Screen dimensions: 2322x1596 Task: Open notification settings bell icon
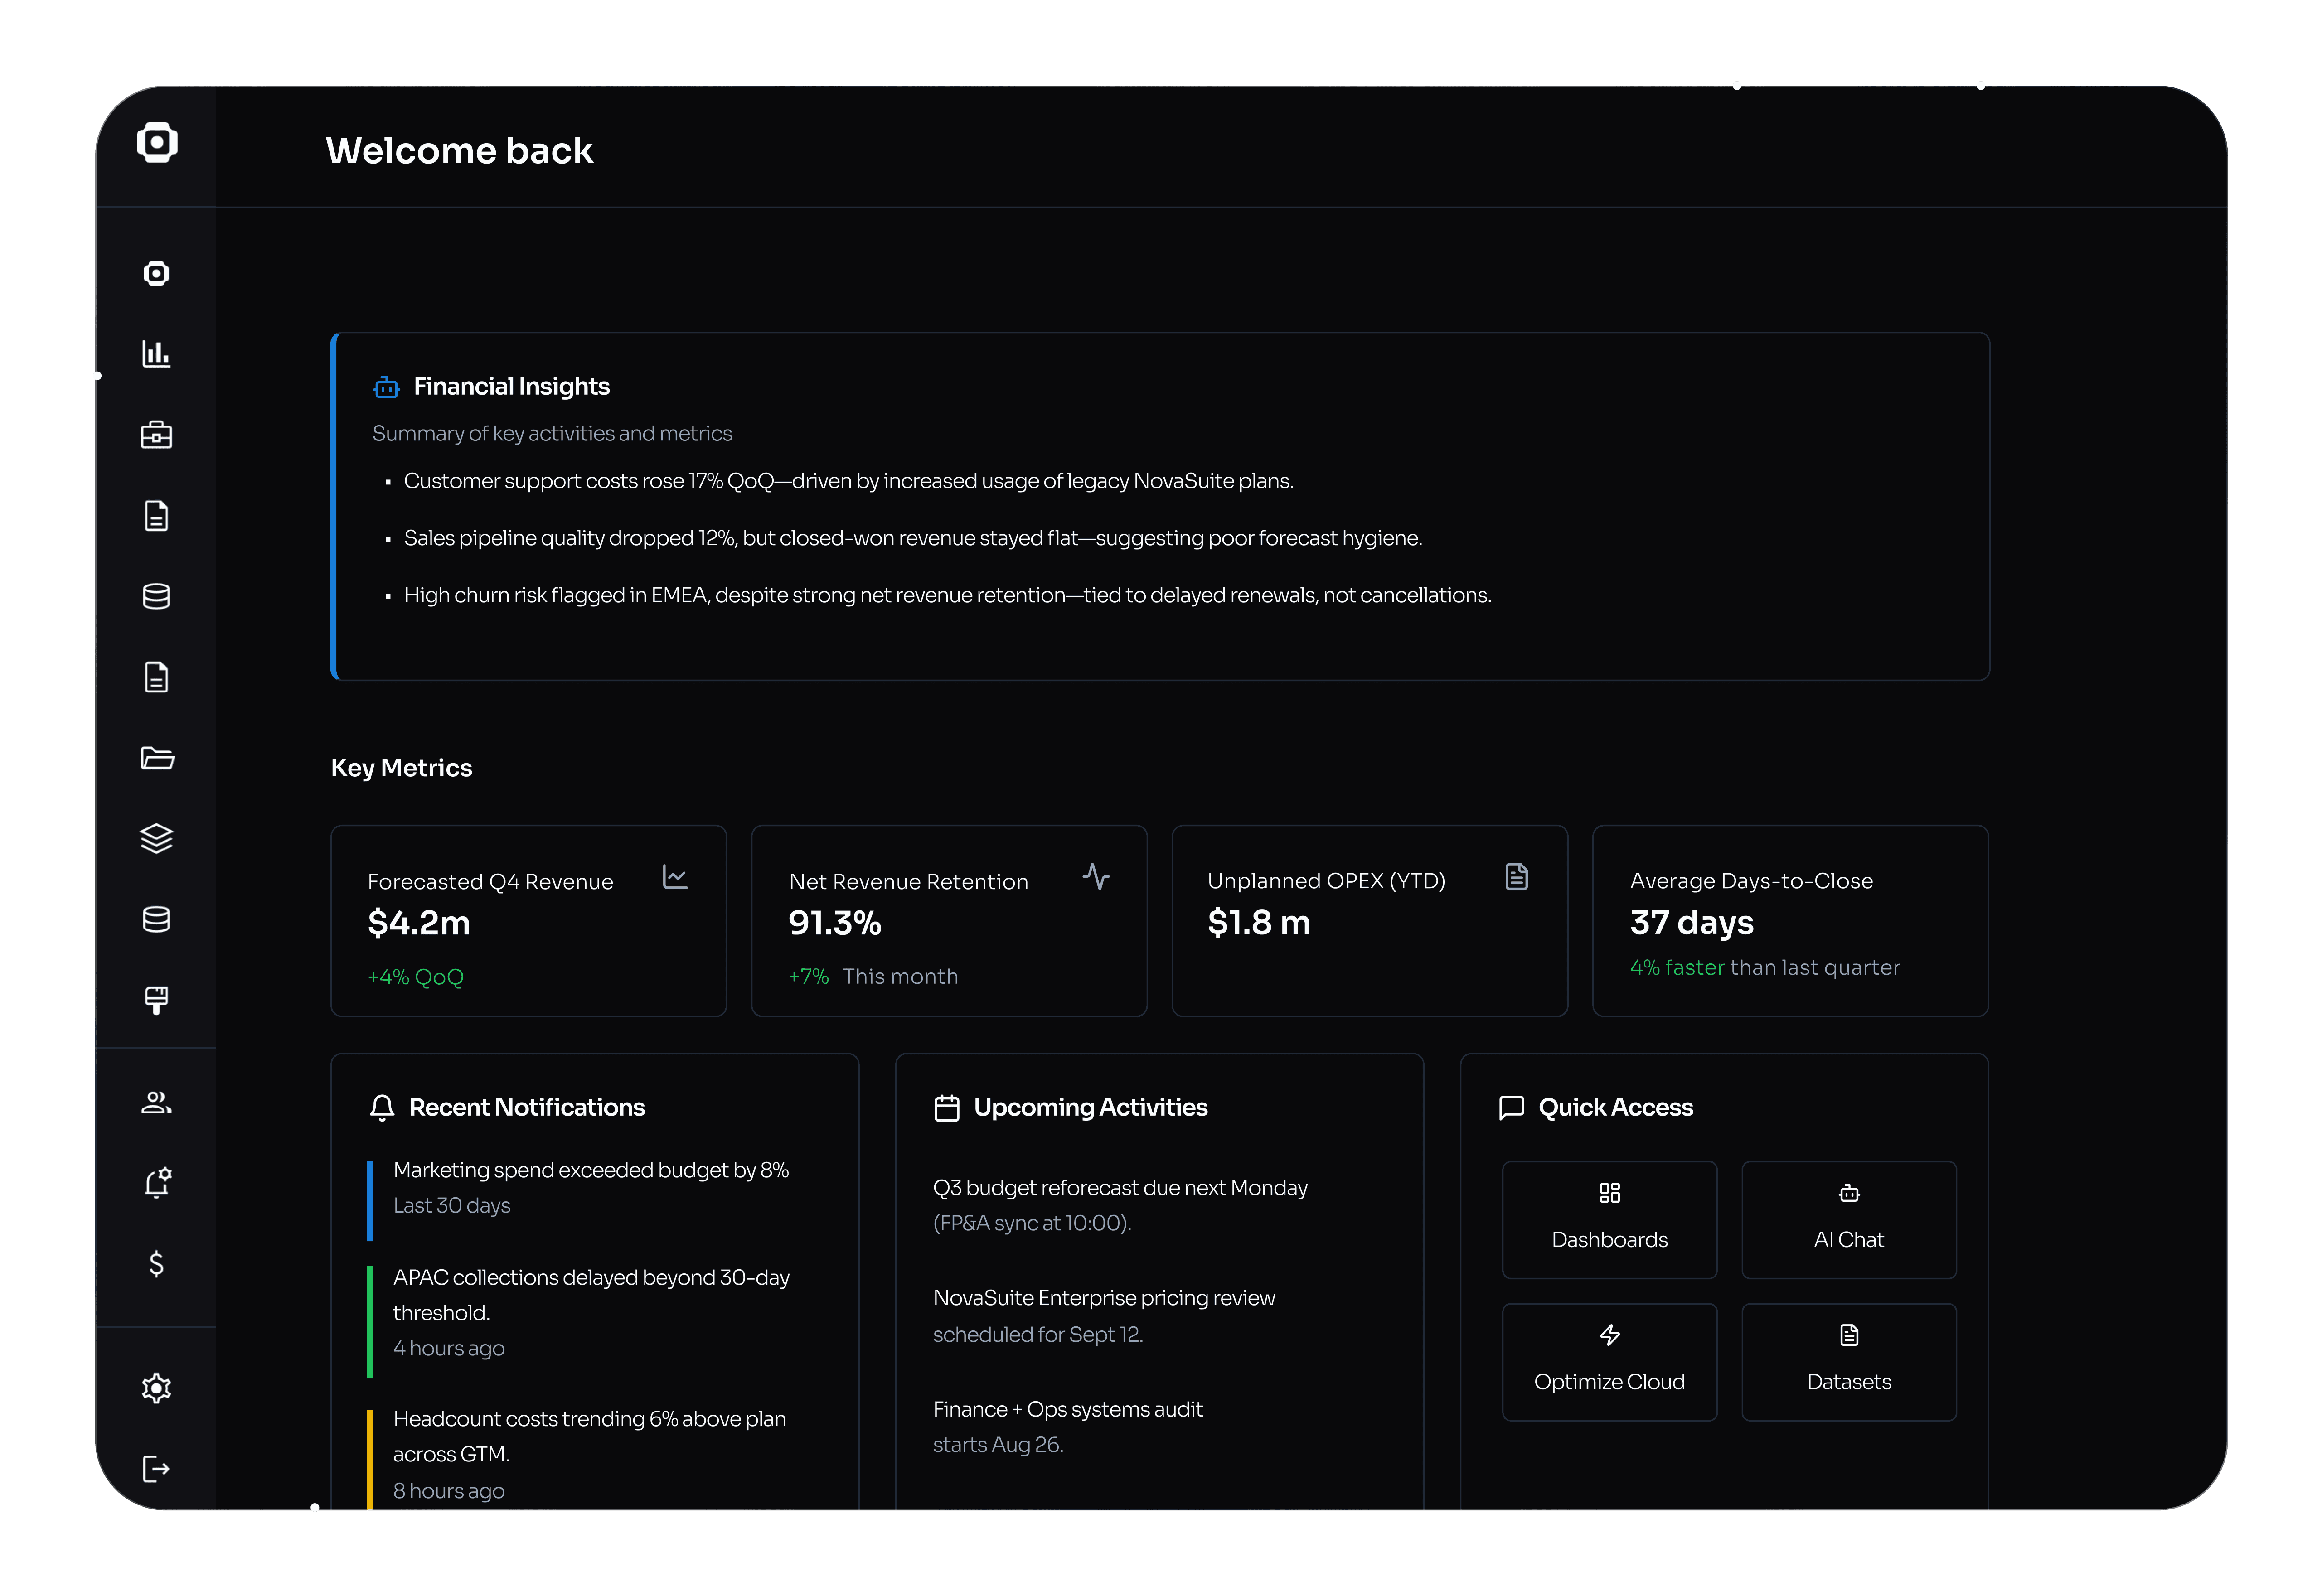tap(156, 1183)
